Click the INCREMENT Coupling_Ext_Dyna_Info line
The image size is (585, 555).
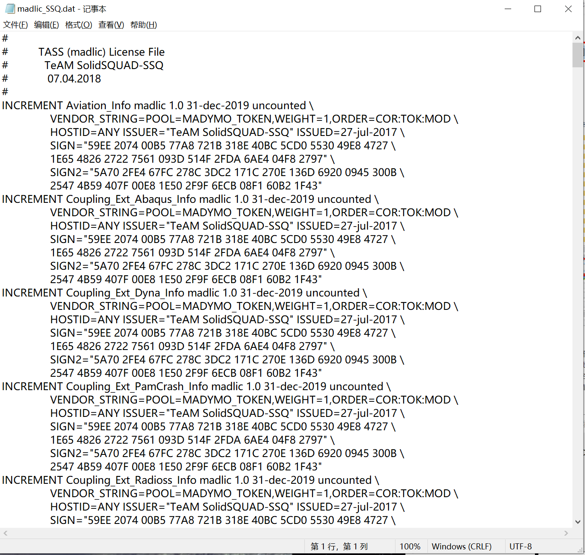(184, 293)
